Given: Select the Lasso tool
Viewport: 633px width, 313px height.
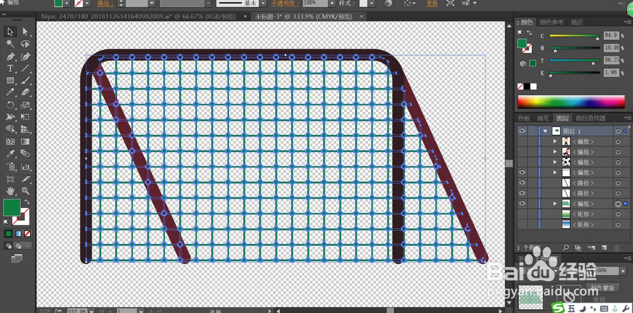Looking at the screenshot, I should point(25,44).
